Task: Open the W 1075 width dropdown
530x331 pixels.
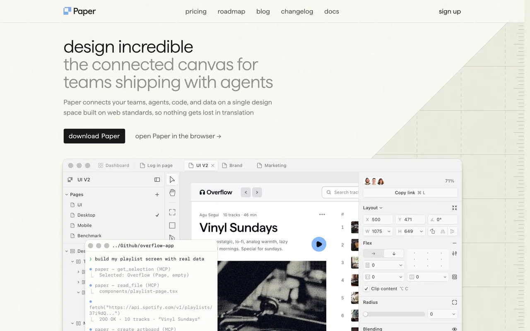Action: [x=389, y=231]
